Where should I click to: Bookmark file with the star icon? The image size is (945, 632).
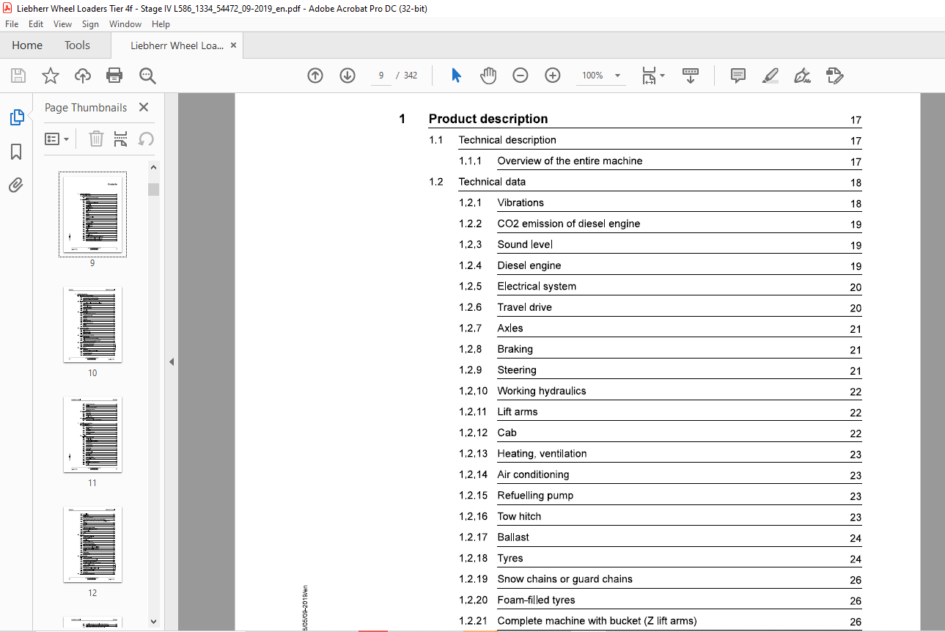coord(50,76)
